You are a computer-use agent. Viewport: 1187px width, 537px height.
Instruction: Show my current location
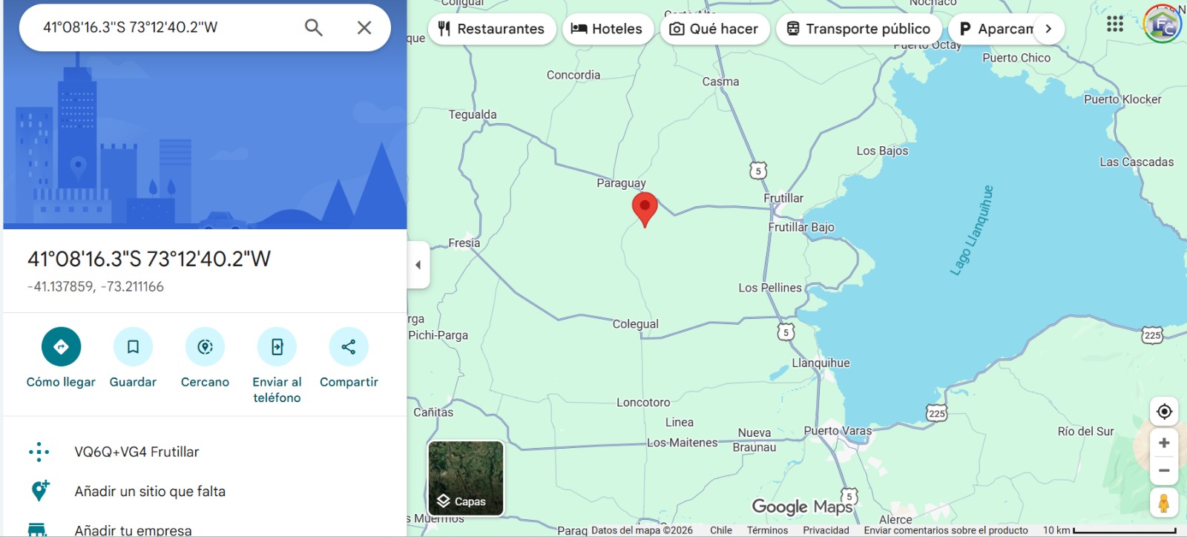click(x=1164, y=411)
